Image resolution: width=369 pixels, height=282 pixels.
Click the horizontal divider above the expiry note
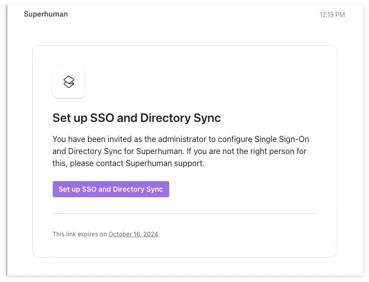tap(185, 214)
